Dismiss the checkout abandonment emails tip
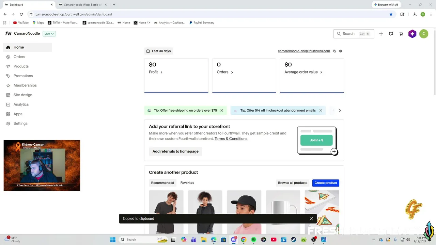This screenshot has width=436, height=245. [x=321, y=111]
